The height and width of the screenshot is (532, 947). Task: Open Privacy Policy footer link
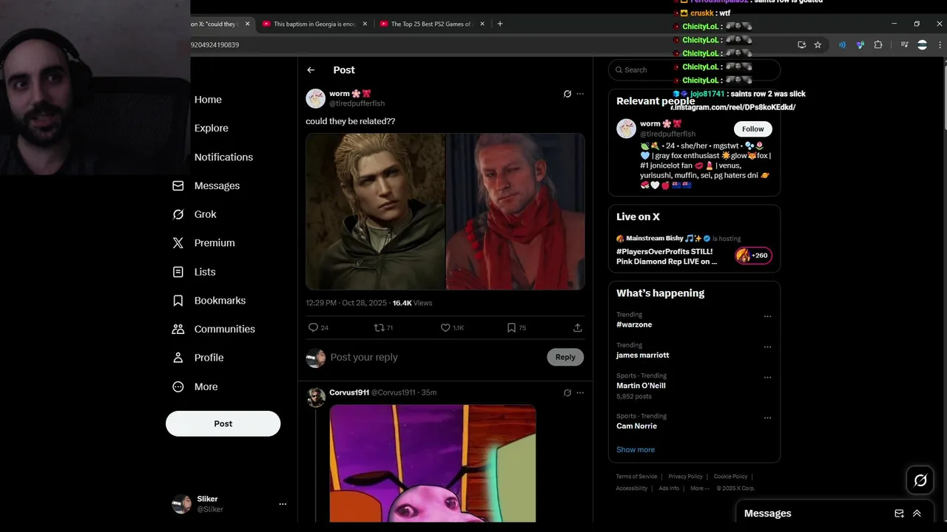click(x=686, y=477)
